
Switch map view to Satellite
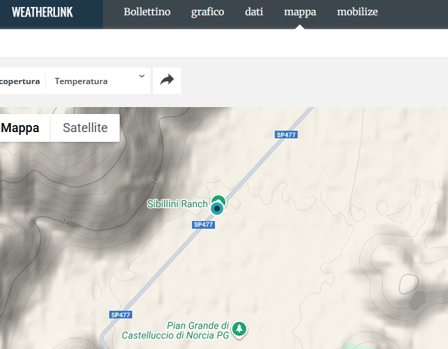coord(85,128)
